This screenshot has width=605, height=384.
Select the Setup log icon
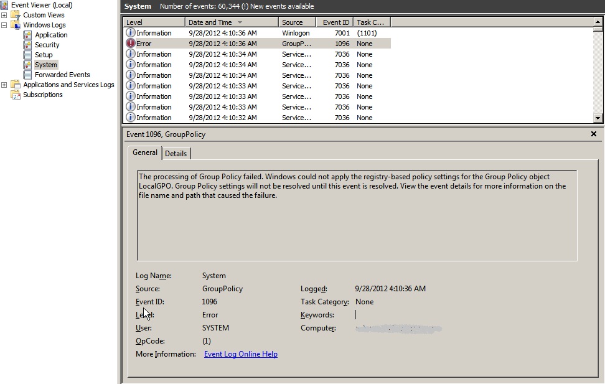[x=27, y=55]
